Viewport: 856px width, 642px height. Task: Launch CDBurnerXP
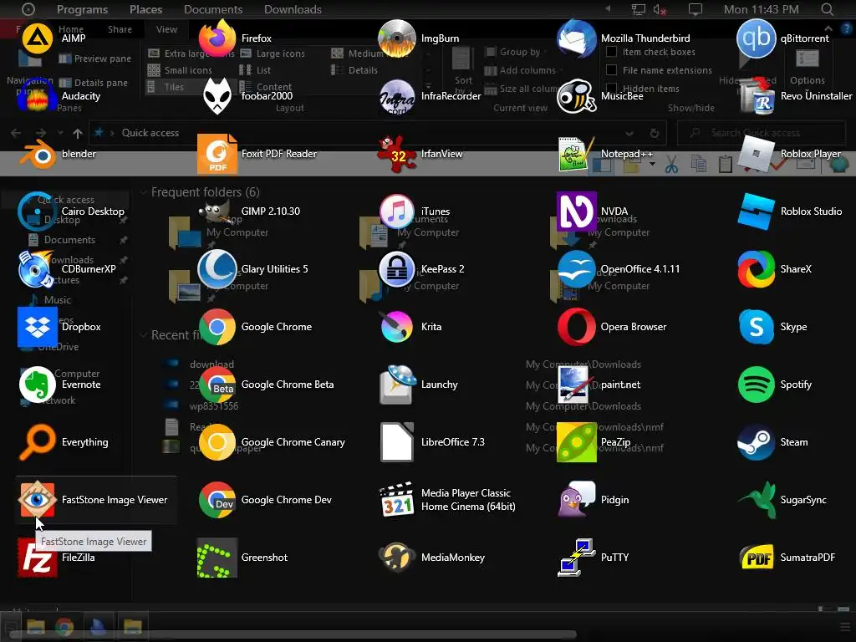(67, 269)
